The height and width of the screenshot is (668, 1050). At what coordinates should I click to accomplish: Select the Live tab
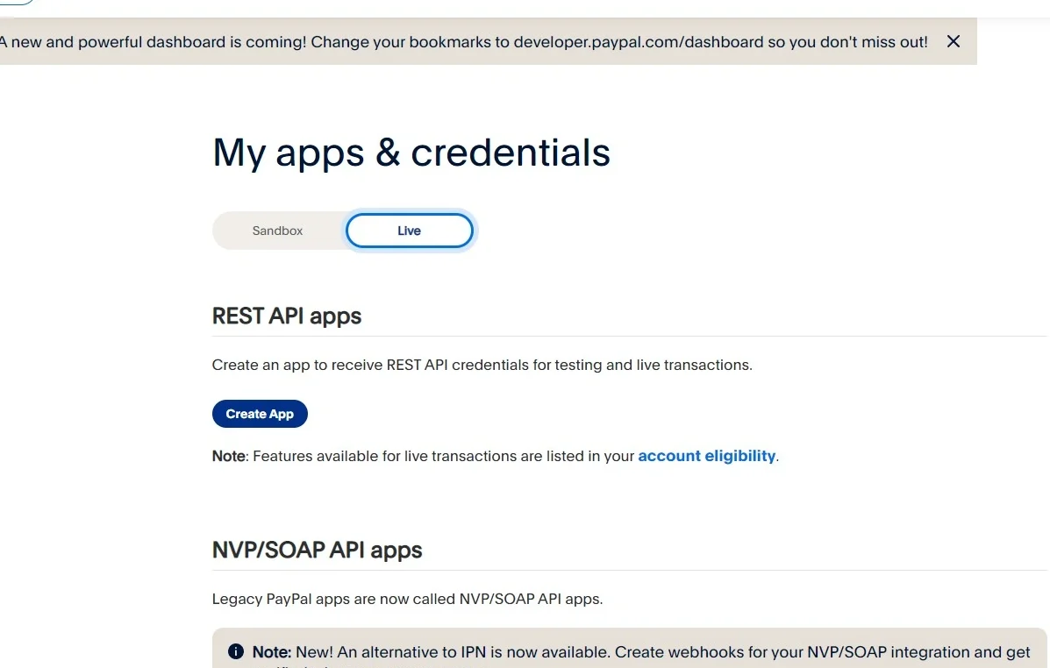[409, 231]
